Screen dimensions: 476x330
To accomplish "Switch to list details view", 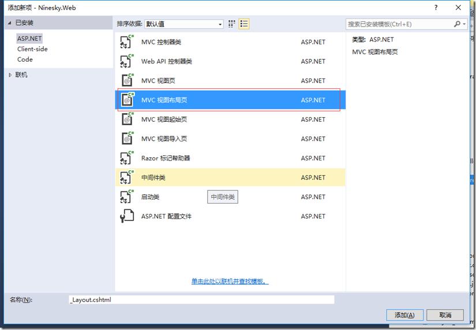I will [x=244, y=24].
